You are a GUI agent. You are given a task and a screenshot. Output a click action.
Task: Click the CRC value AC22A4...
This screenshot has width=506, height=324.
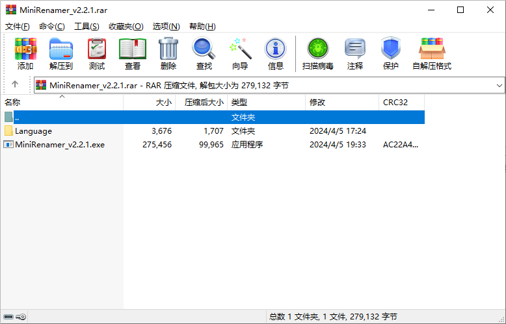point(401,145)
